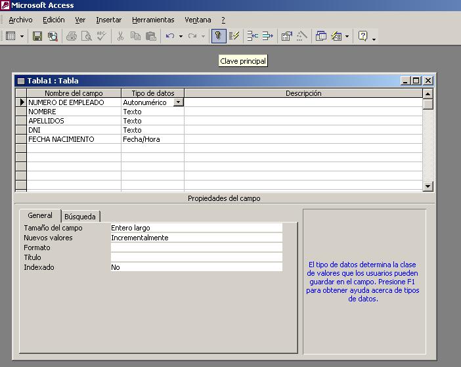The height and width of the screenshot is (367, 461).
Task: Click the Print icon
Action: [72, 36]
